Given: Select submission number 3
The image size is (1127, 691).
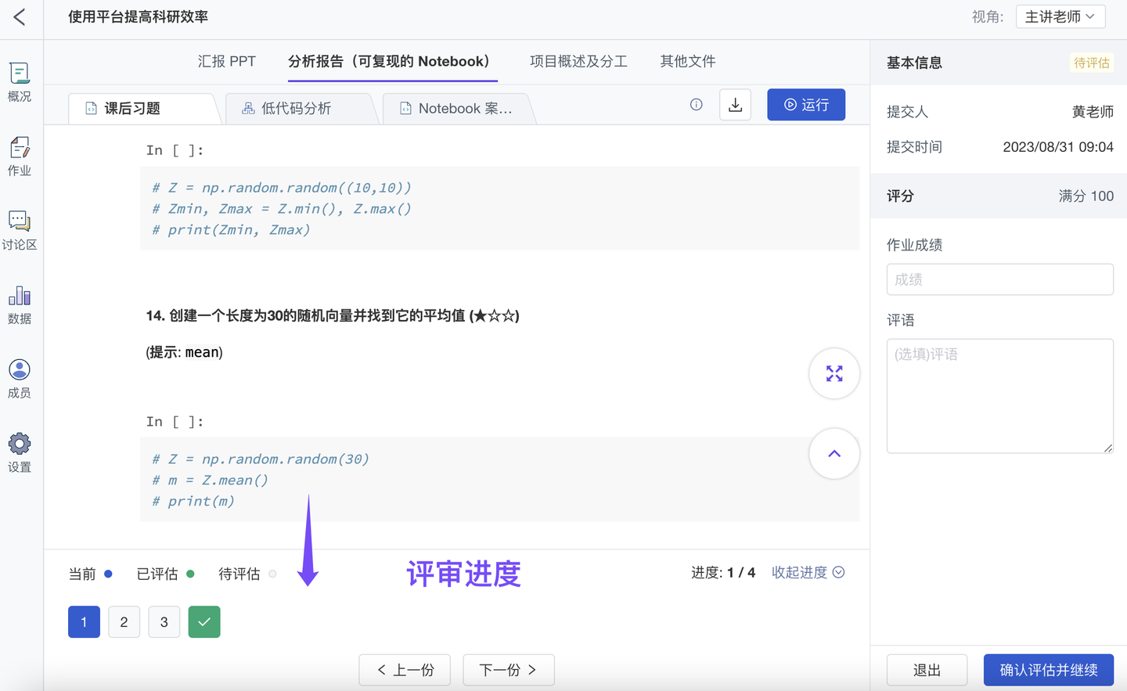Looking at the screenshot, I should point(164,622).
